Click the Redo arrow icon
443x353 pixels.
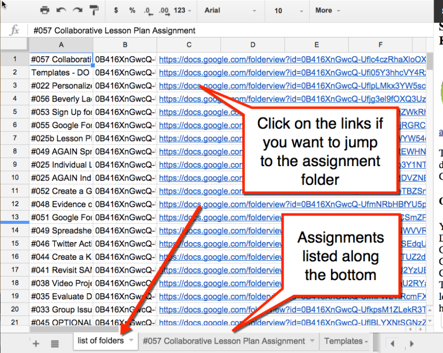pyautogui.click(x=78, y=10)
